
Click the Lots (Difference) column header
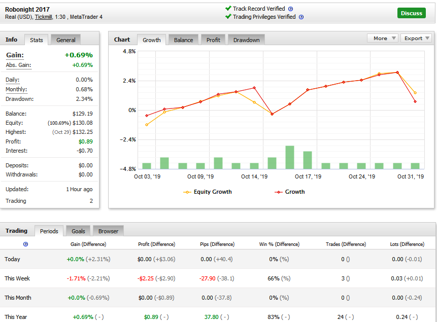point(407,244)
